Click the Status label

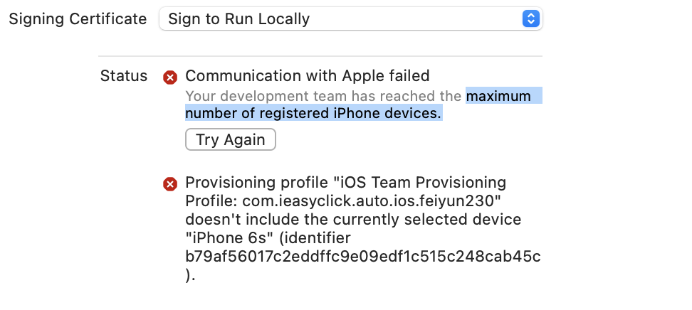pyautogui.click(x=124, y=76)
